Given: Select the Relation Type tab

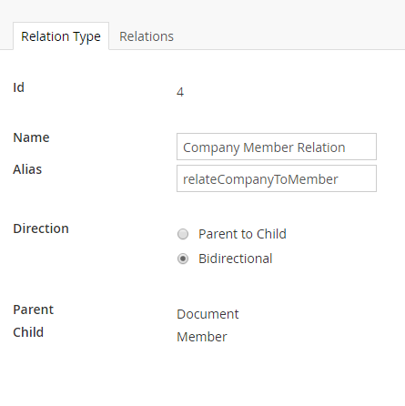Looking at the screenshot, I should (61, 36).
